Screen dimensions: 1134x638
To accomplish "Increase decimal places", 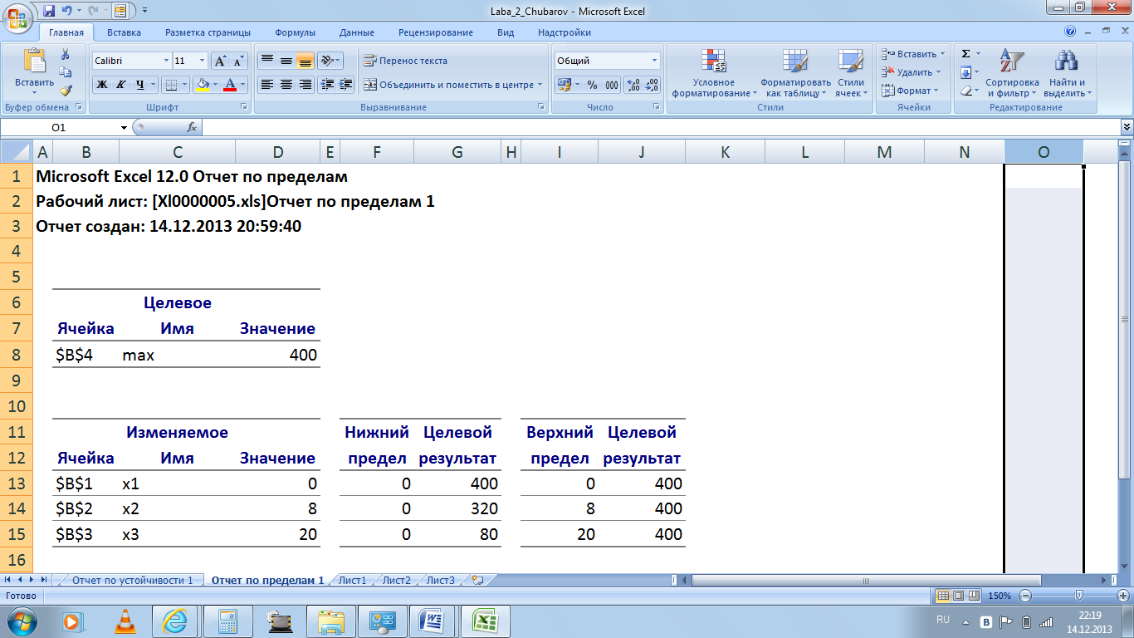I will (633, 85).
